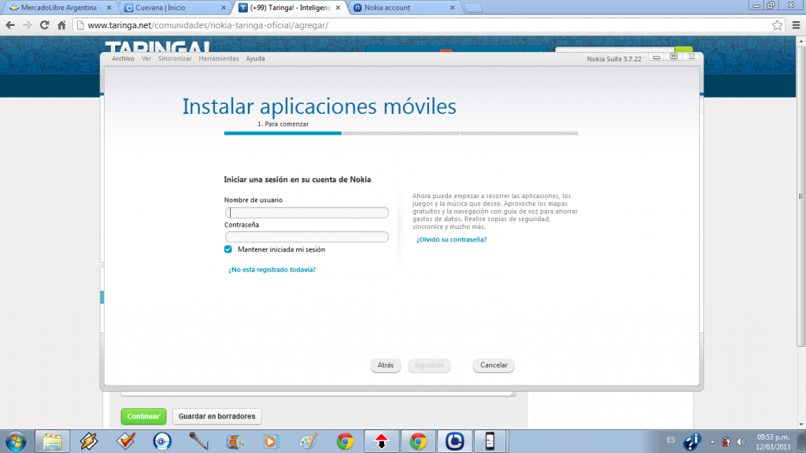806x453 pixels.
Task: Bookmark the page using the star icon
Action: point(777,24)
